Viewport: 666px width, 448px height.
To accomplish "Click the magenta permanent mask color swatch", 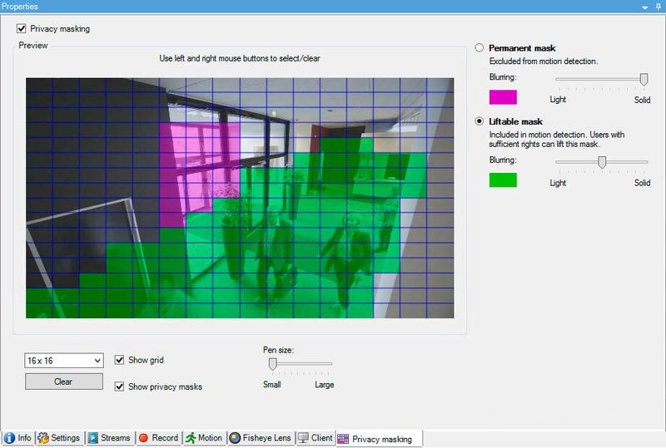I will 503,97.
